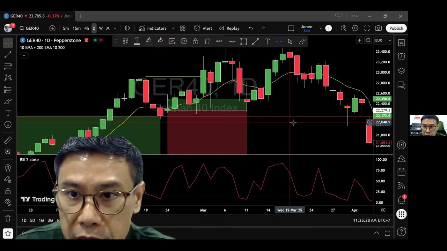Toggle stay in drawing mode
447x251 pixels.
8,179
